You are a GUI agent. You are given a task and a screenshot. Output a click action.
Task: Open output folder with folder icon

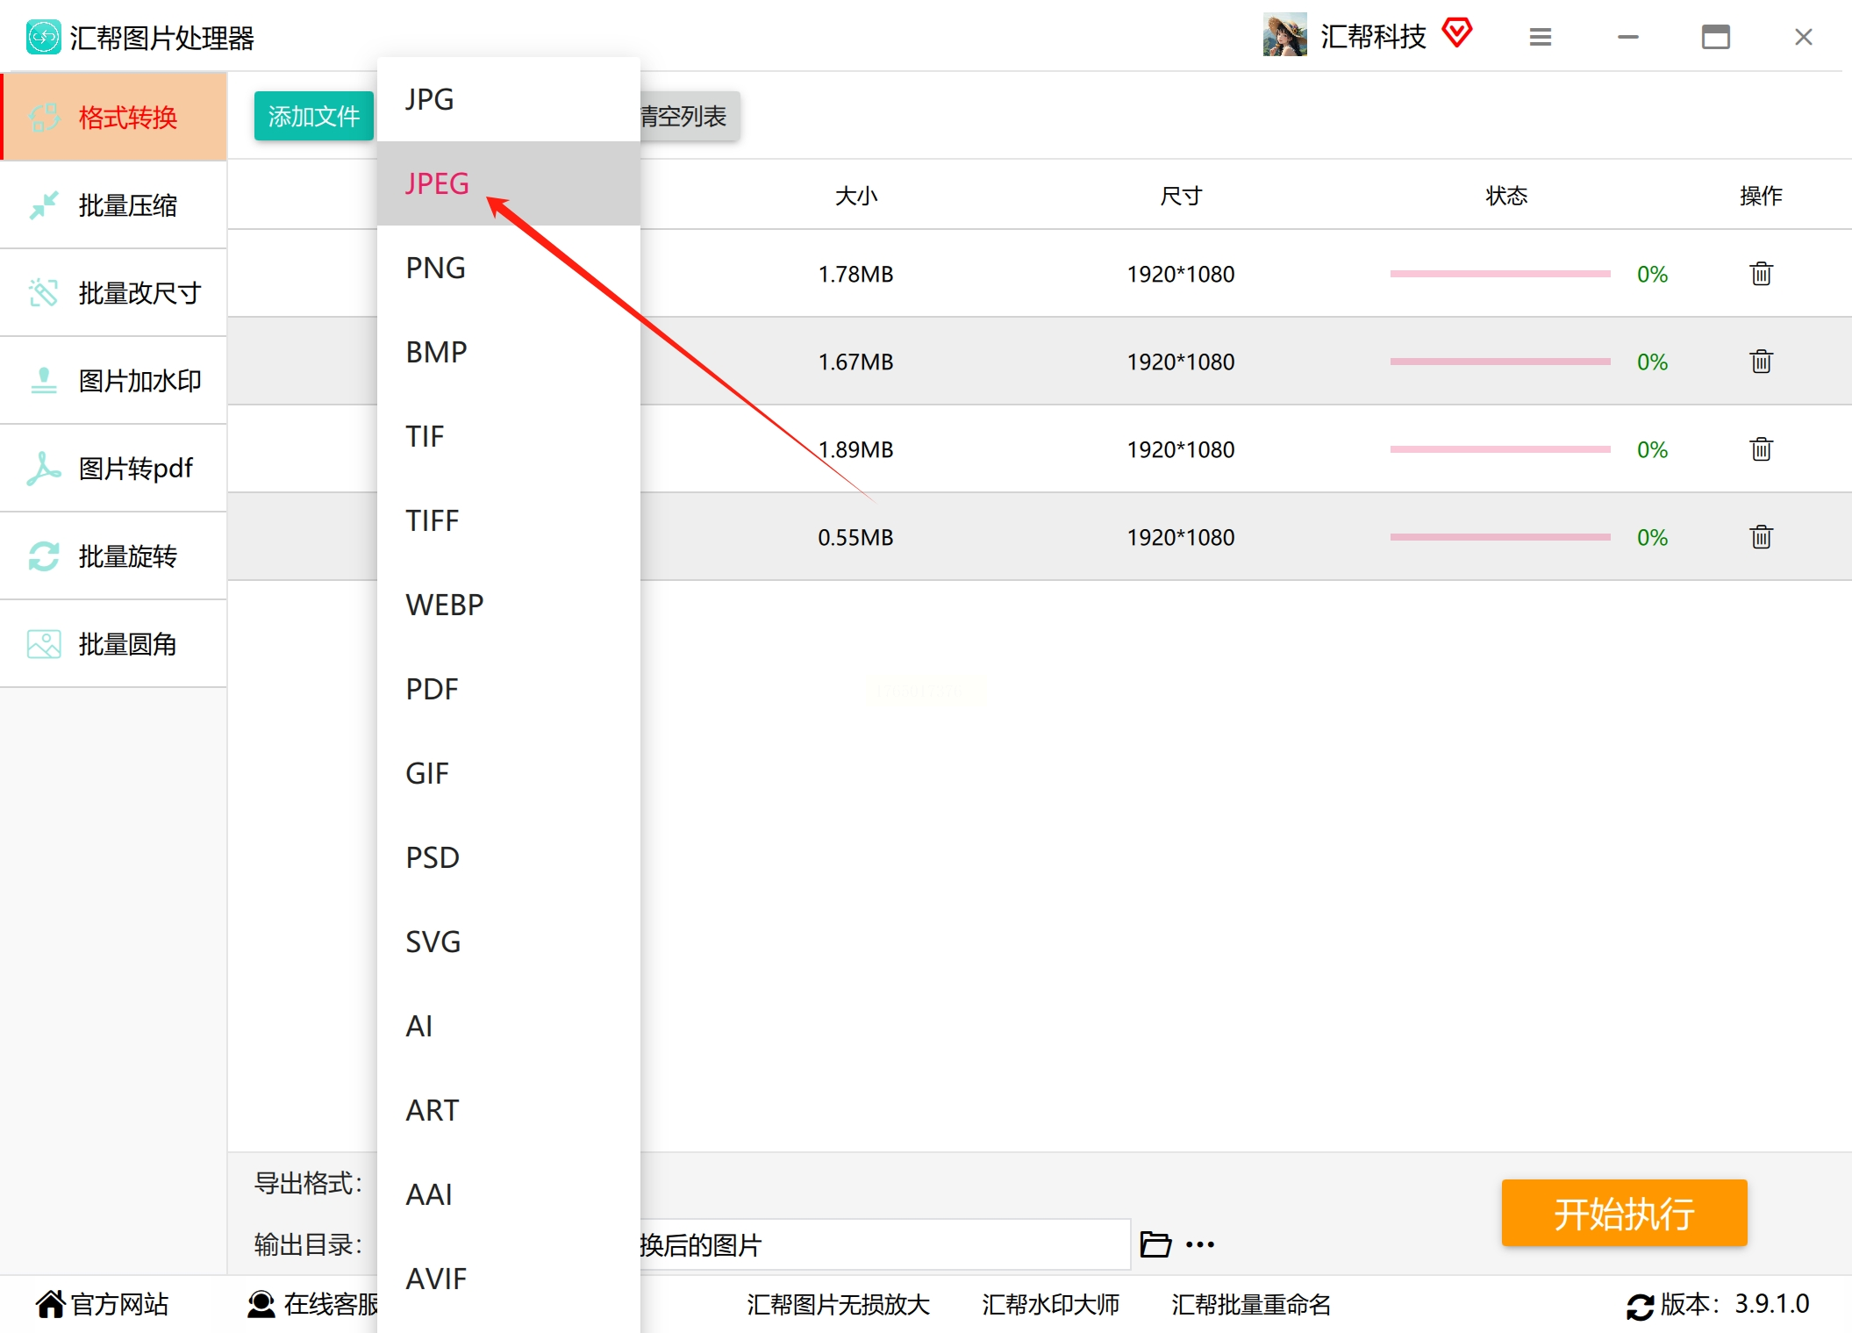1155,1243
